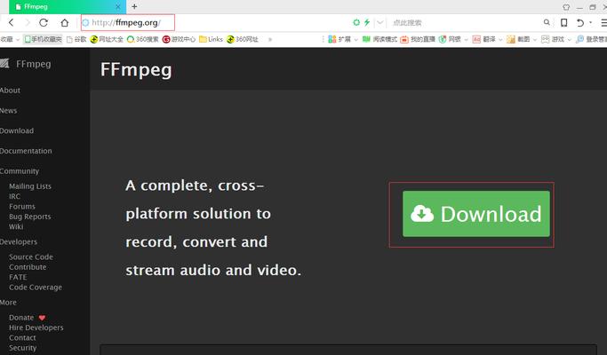The image size is (607, 355).
Task: Open the 游戏中心 bookmark
Action: tap(179, 39)
